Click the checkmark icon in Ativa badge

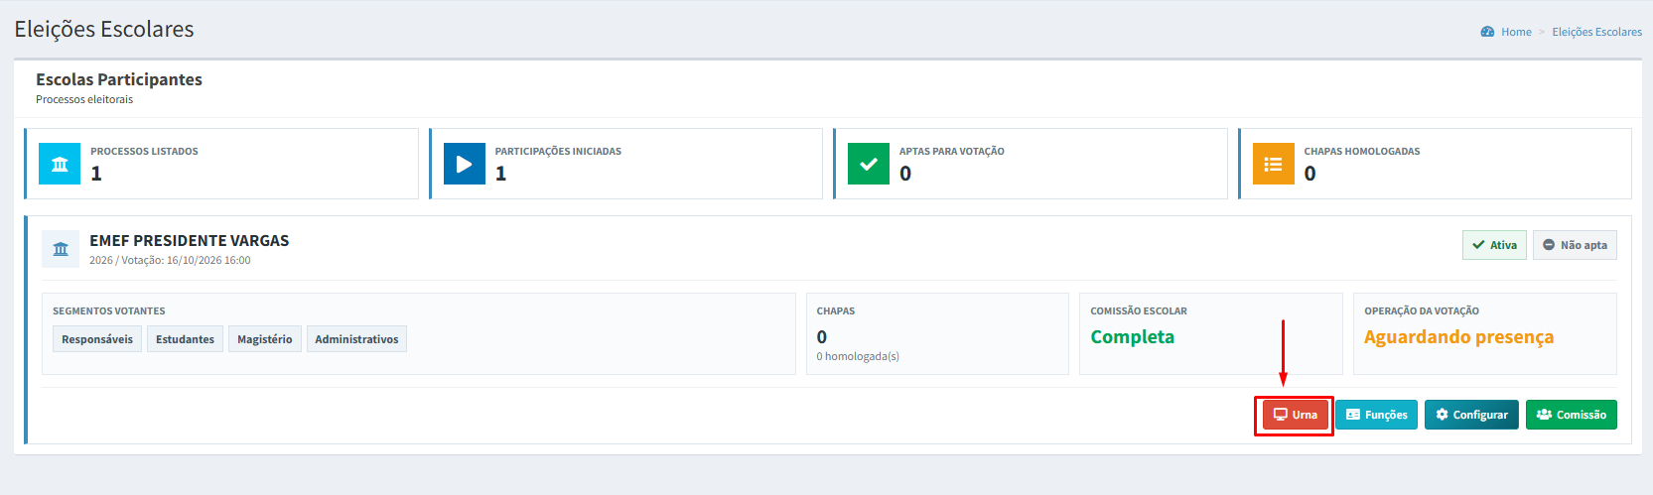click(x=1478, y=245)
